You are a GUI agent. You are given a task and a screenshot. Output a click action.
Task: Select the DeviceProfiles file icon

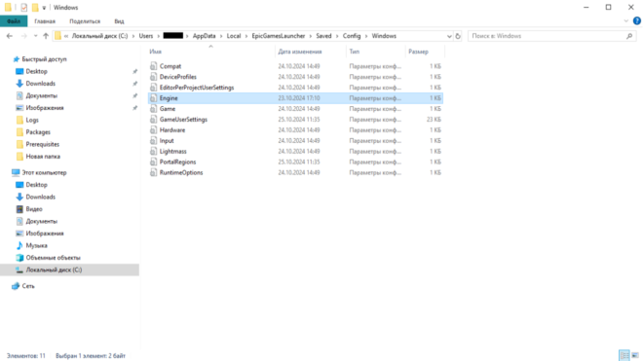(153, 77)
